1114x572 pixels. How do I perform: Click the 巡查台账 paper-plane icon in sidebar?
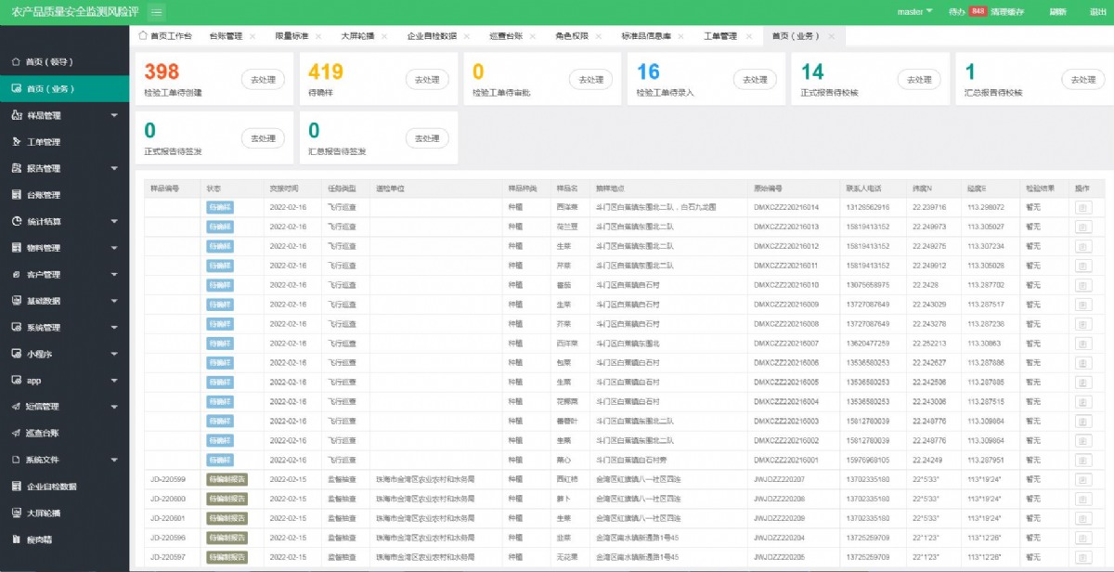pos(17,434)
